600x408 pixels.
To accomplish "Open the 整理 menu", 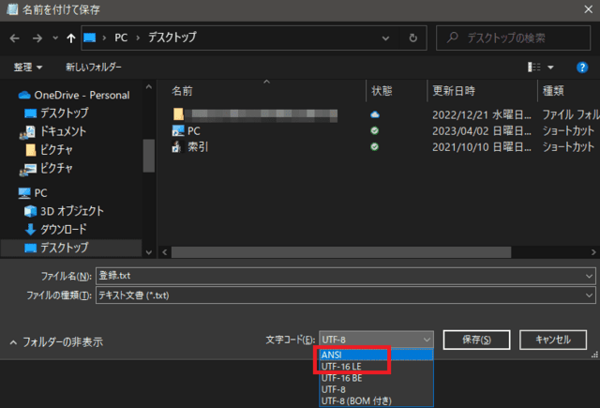I will [28, 68].
